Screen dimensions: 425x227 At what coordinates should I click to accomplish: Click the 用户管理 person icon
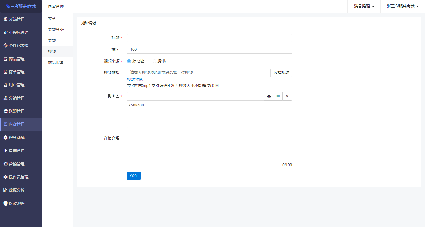pyautogui.click(x=5, y=85)
